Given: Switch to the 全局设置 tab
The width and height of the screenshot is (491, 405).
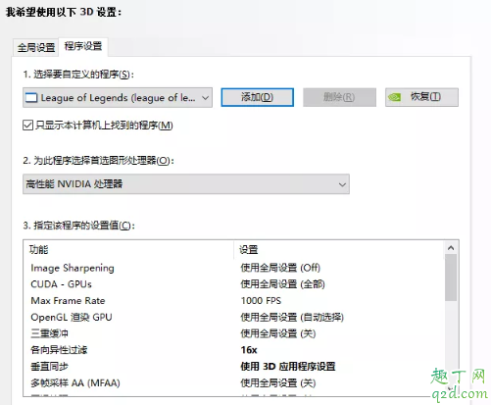Looking at the screenshot, I should pos(36,48).
